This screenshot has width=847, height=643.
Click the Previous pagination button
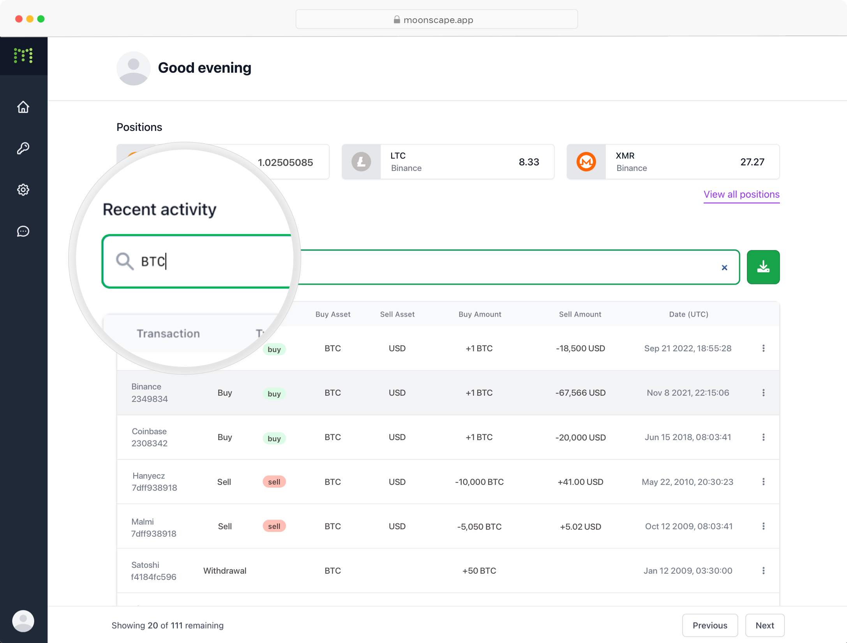point(711,625)
